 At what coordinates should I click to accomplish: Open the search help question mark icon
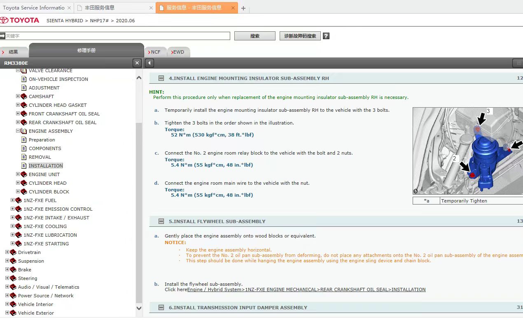coord(326,36)
